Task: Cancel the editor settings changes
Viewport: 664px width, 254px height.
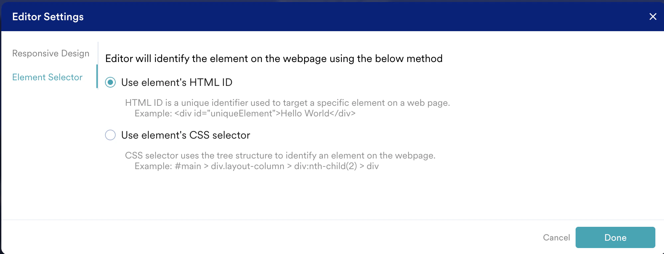Action: pyautogui.click(x=556, y=237)
